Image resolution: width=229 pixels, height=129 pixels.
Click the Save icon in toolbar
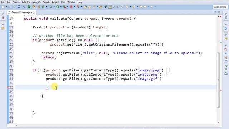click(x=10, y=7)
